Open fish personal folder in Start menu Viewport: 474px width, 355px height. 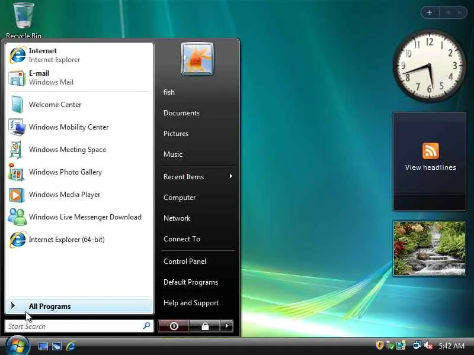tap(169, 92)
